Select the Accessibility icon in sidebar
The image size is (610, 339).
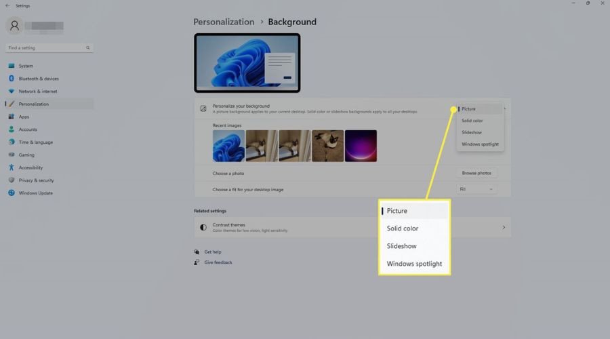[12, 167]
